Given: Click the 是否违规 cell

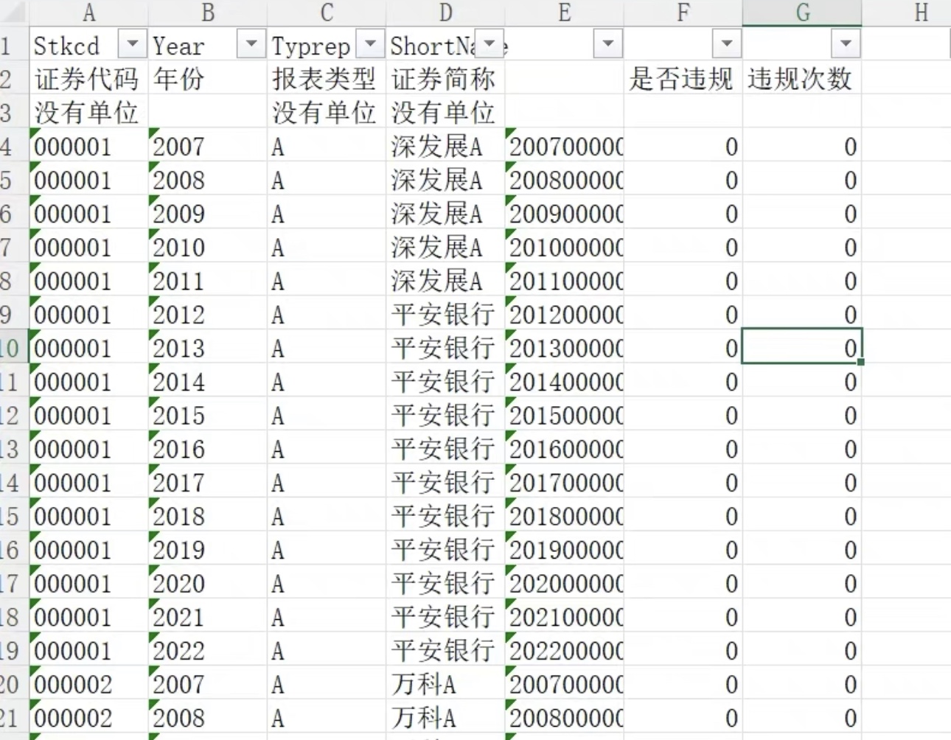Looking at the screenshot, I should [x=683, y=79].
